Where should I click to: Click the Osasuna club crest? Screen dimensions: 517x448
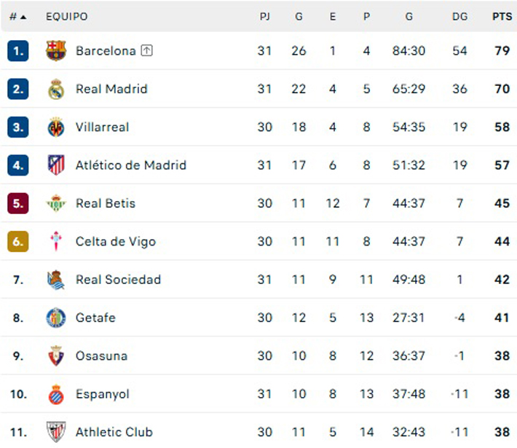point(56,356)
